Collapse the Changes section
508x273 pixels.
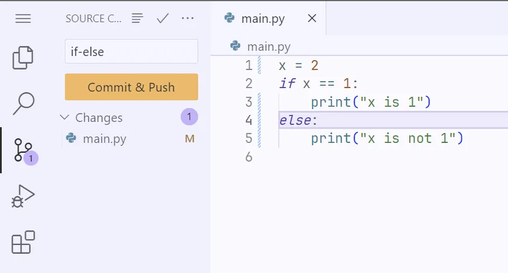pyautogui.click(x=65, y=117)
